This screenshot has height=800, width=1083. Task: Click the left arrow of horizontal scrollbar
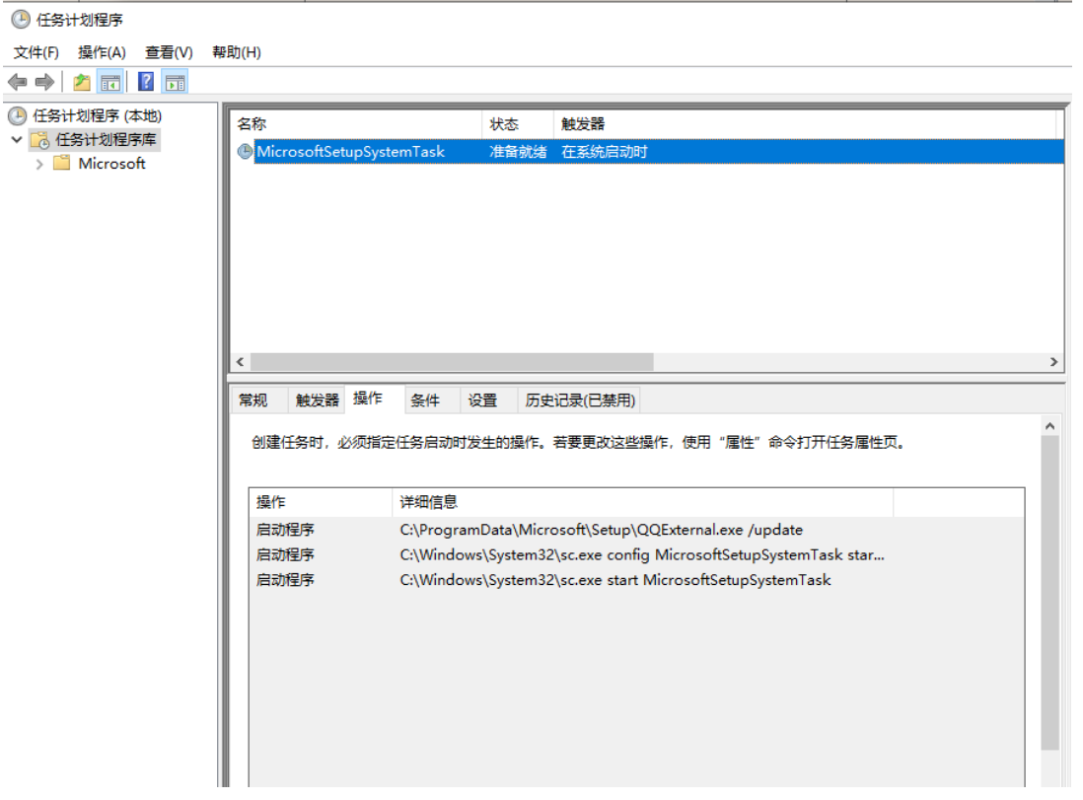[240, 362]
